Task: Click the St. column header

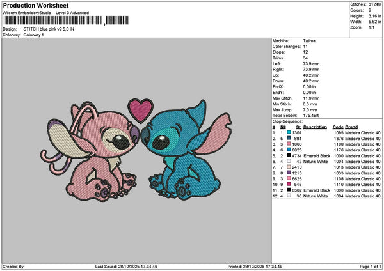Action: [299, 127]
